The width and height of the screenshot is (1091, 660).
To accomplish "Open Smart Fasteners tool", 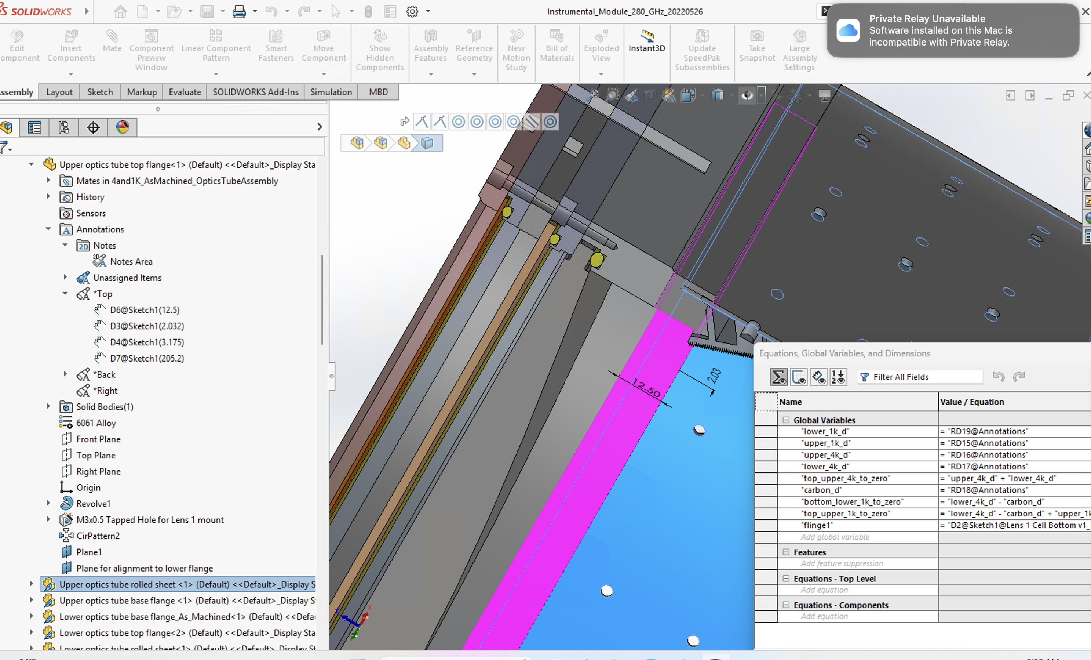I will pyautogui.click(x=276, y=46).
